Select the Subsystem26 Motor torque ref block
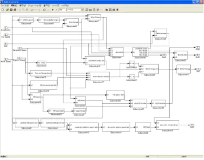This screenshot has height=160, width=204. [150, 69]
